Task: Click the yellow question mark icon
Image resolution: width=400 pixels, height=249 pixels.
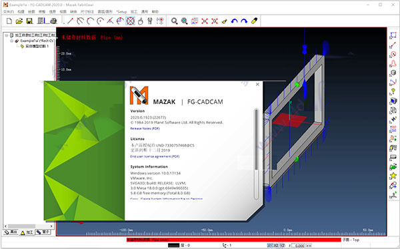Action: pos(393,91)
